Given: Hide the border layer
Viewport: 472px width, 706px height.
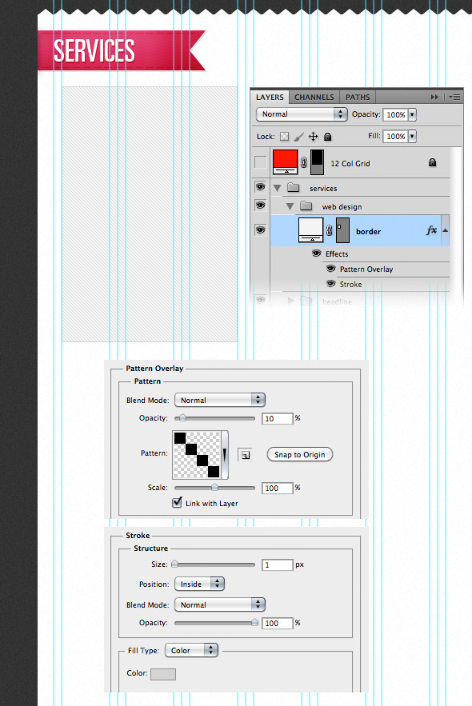Looking at the screenshot, I should point(260,229).
